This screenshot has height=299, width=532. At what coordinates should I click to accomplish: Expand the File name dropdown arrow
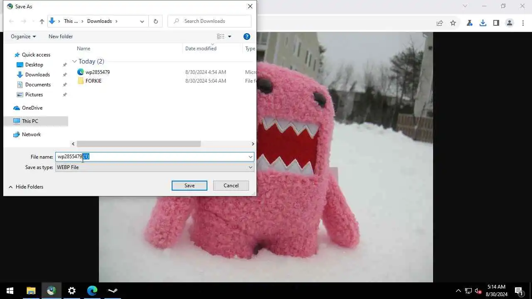(x=251, y=157)
